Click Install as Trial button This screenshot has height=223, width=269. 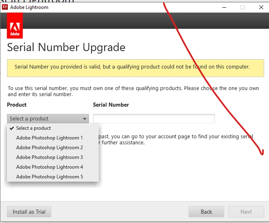(x=29, y=212)
